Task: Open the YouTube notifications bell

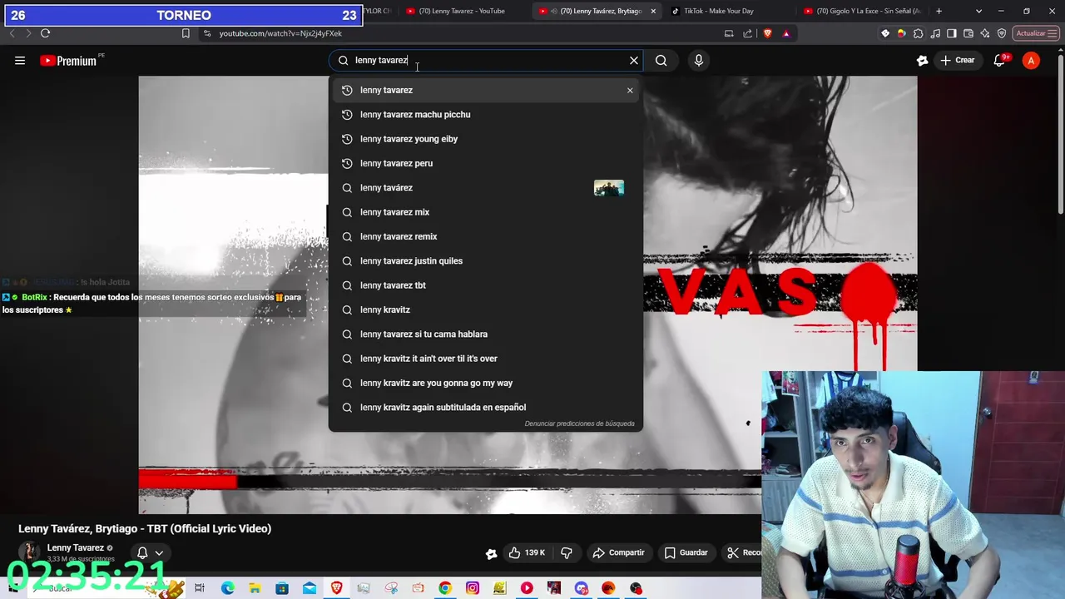Action: tap(999, 60)
